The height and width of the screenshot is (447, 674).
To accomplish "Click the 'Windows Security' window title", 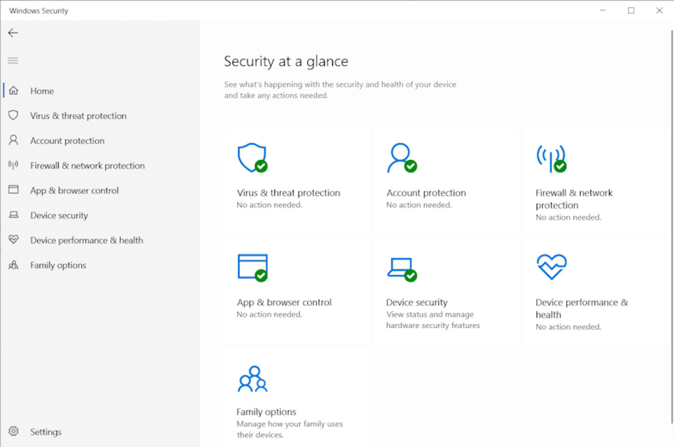I will click(39, 11).
